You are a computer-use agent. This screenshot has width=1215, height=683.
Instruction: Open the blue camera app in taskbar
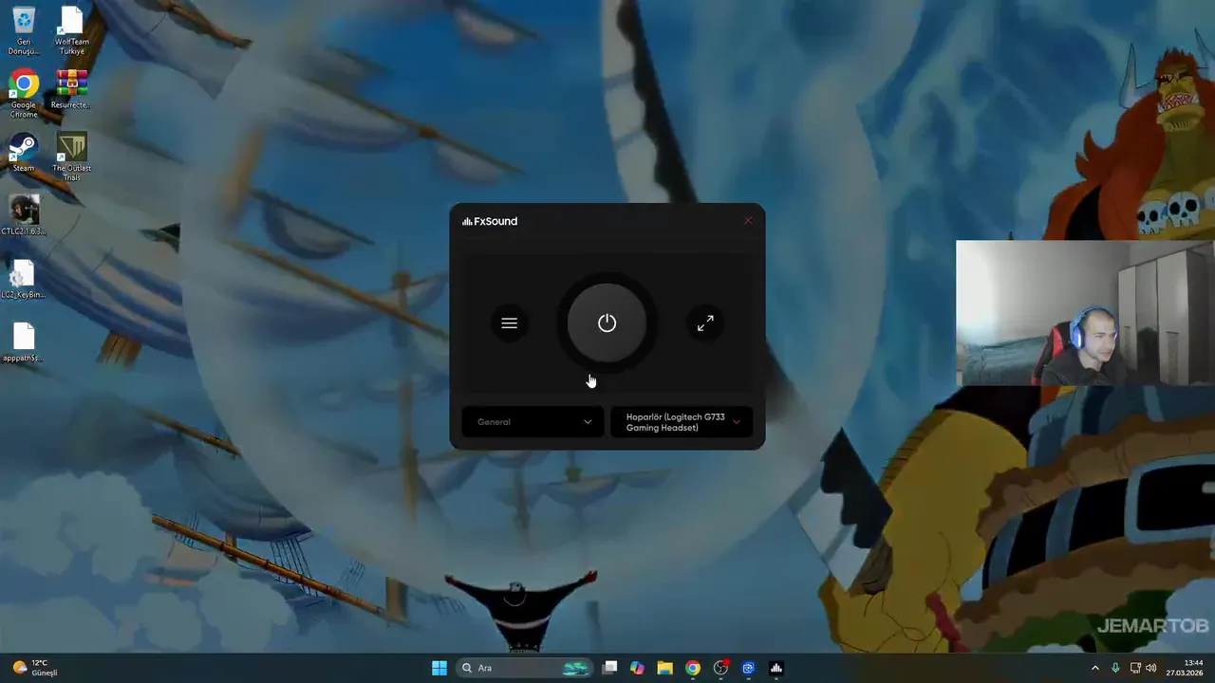point(748,668)
